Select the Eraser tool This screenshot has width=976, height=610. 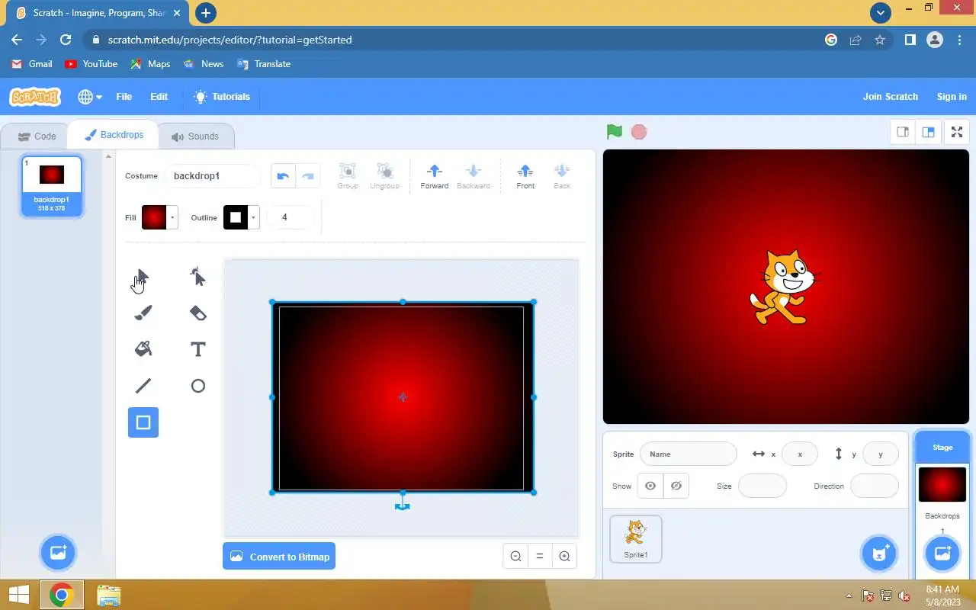pyautogui.click(x=198, y=313)
